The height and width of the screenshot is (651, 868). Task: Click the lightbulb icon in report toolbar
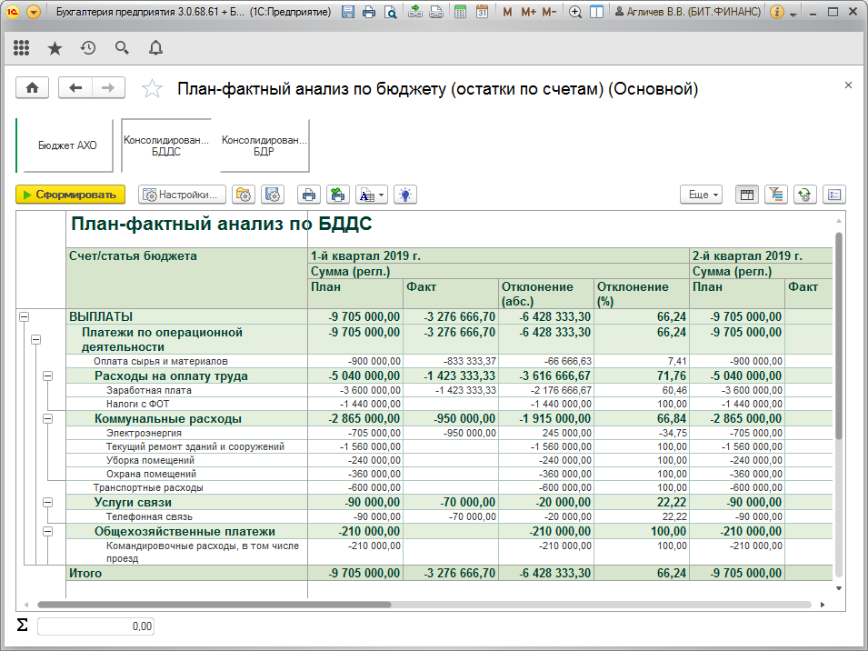404,195
